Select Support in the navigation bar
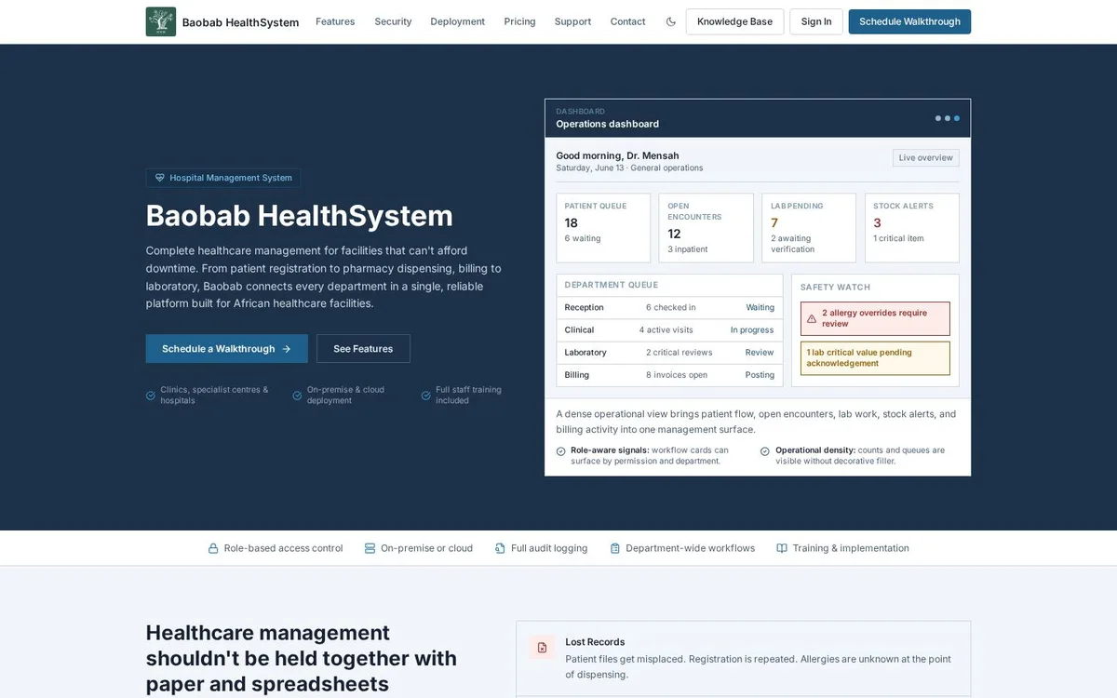1117x698 pixels. pos(572,21)
